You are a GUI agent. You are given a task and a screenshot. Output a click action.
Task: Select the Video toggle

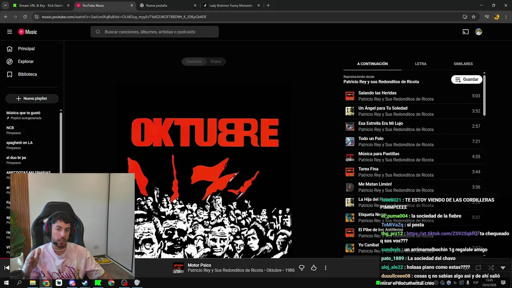[x=216, y=61]
